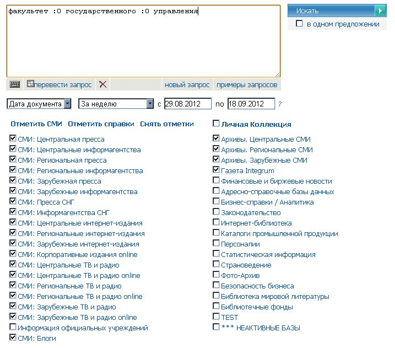
Task: Uncheck Архивы. Региональные СМИ
Action: (x=216, y=149)
